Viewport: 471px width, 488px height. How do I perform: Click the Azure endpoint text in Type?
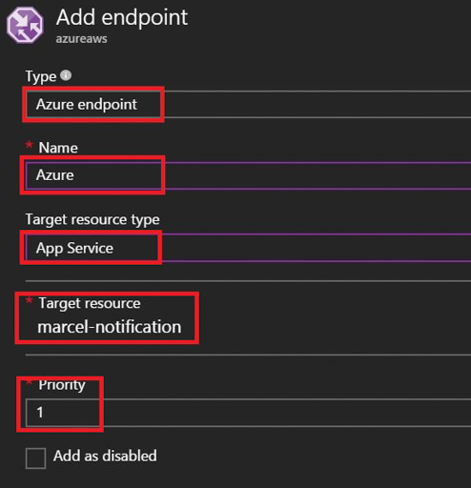(x=87, y=105)
